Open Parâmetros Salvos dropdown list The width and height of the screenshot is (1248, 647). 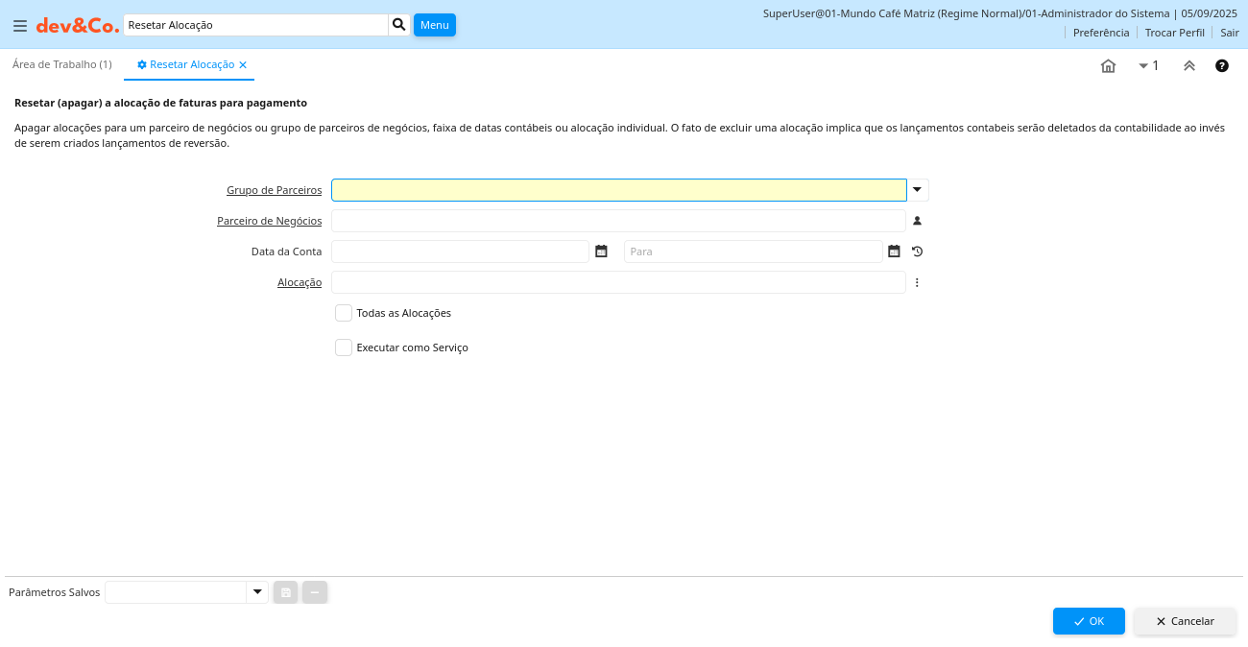click(x=256, y=592)
